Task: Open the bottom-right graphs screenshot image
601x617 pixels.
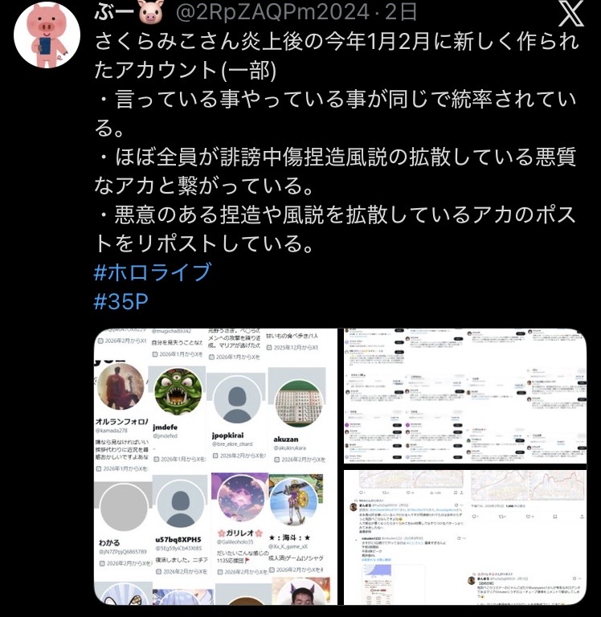Action: 465,537
